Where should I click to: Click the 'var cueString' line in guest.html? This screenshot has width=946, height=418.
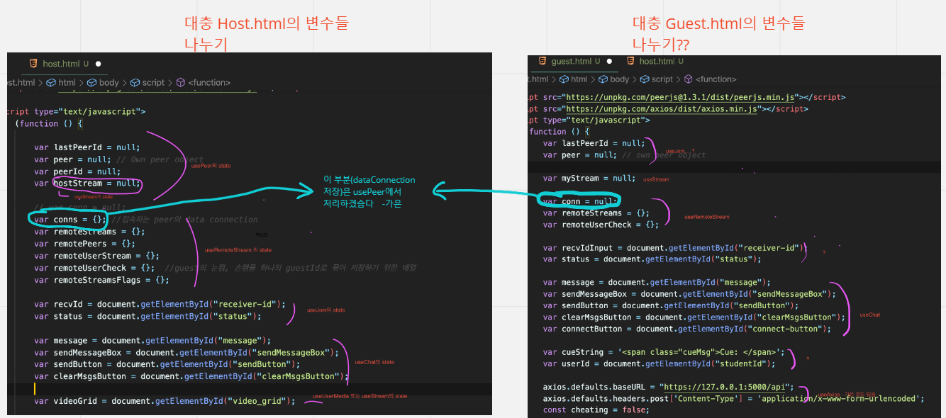pos(664,352)
